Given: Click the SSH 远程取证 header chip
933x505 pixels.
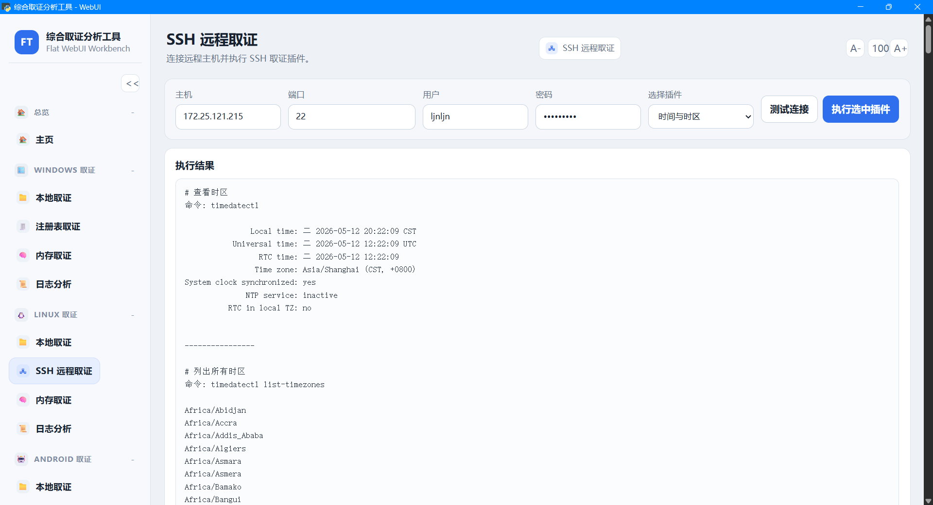Looking at the screenshot, I should click(x=580, y=48).
